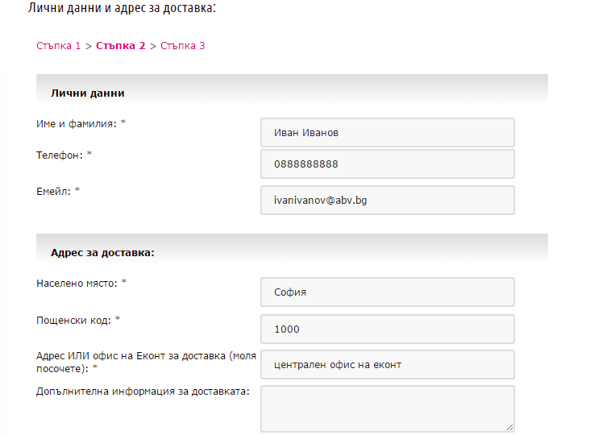590x435 pixels.
Task: Focus the postal code field with 1000
Action: (x=388, y=329)
